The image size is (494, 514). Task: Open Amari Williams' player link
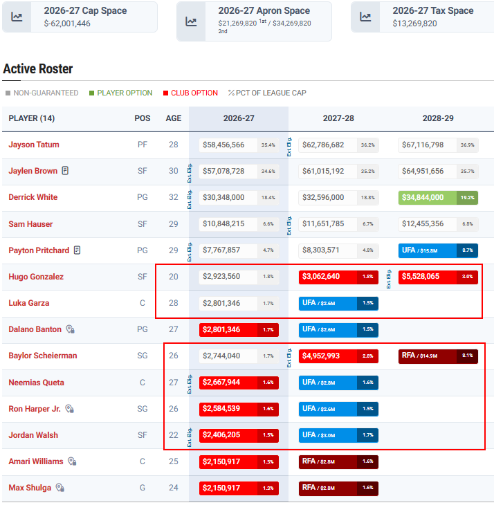click(x=36, y=461)
